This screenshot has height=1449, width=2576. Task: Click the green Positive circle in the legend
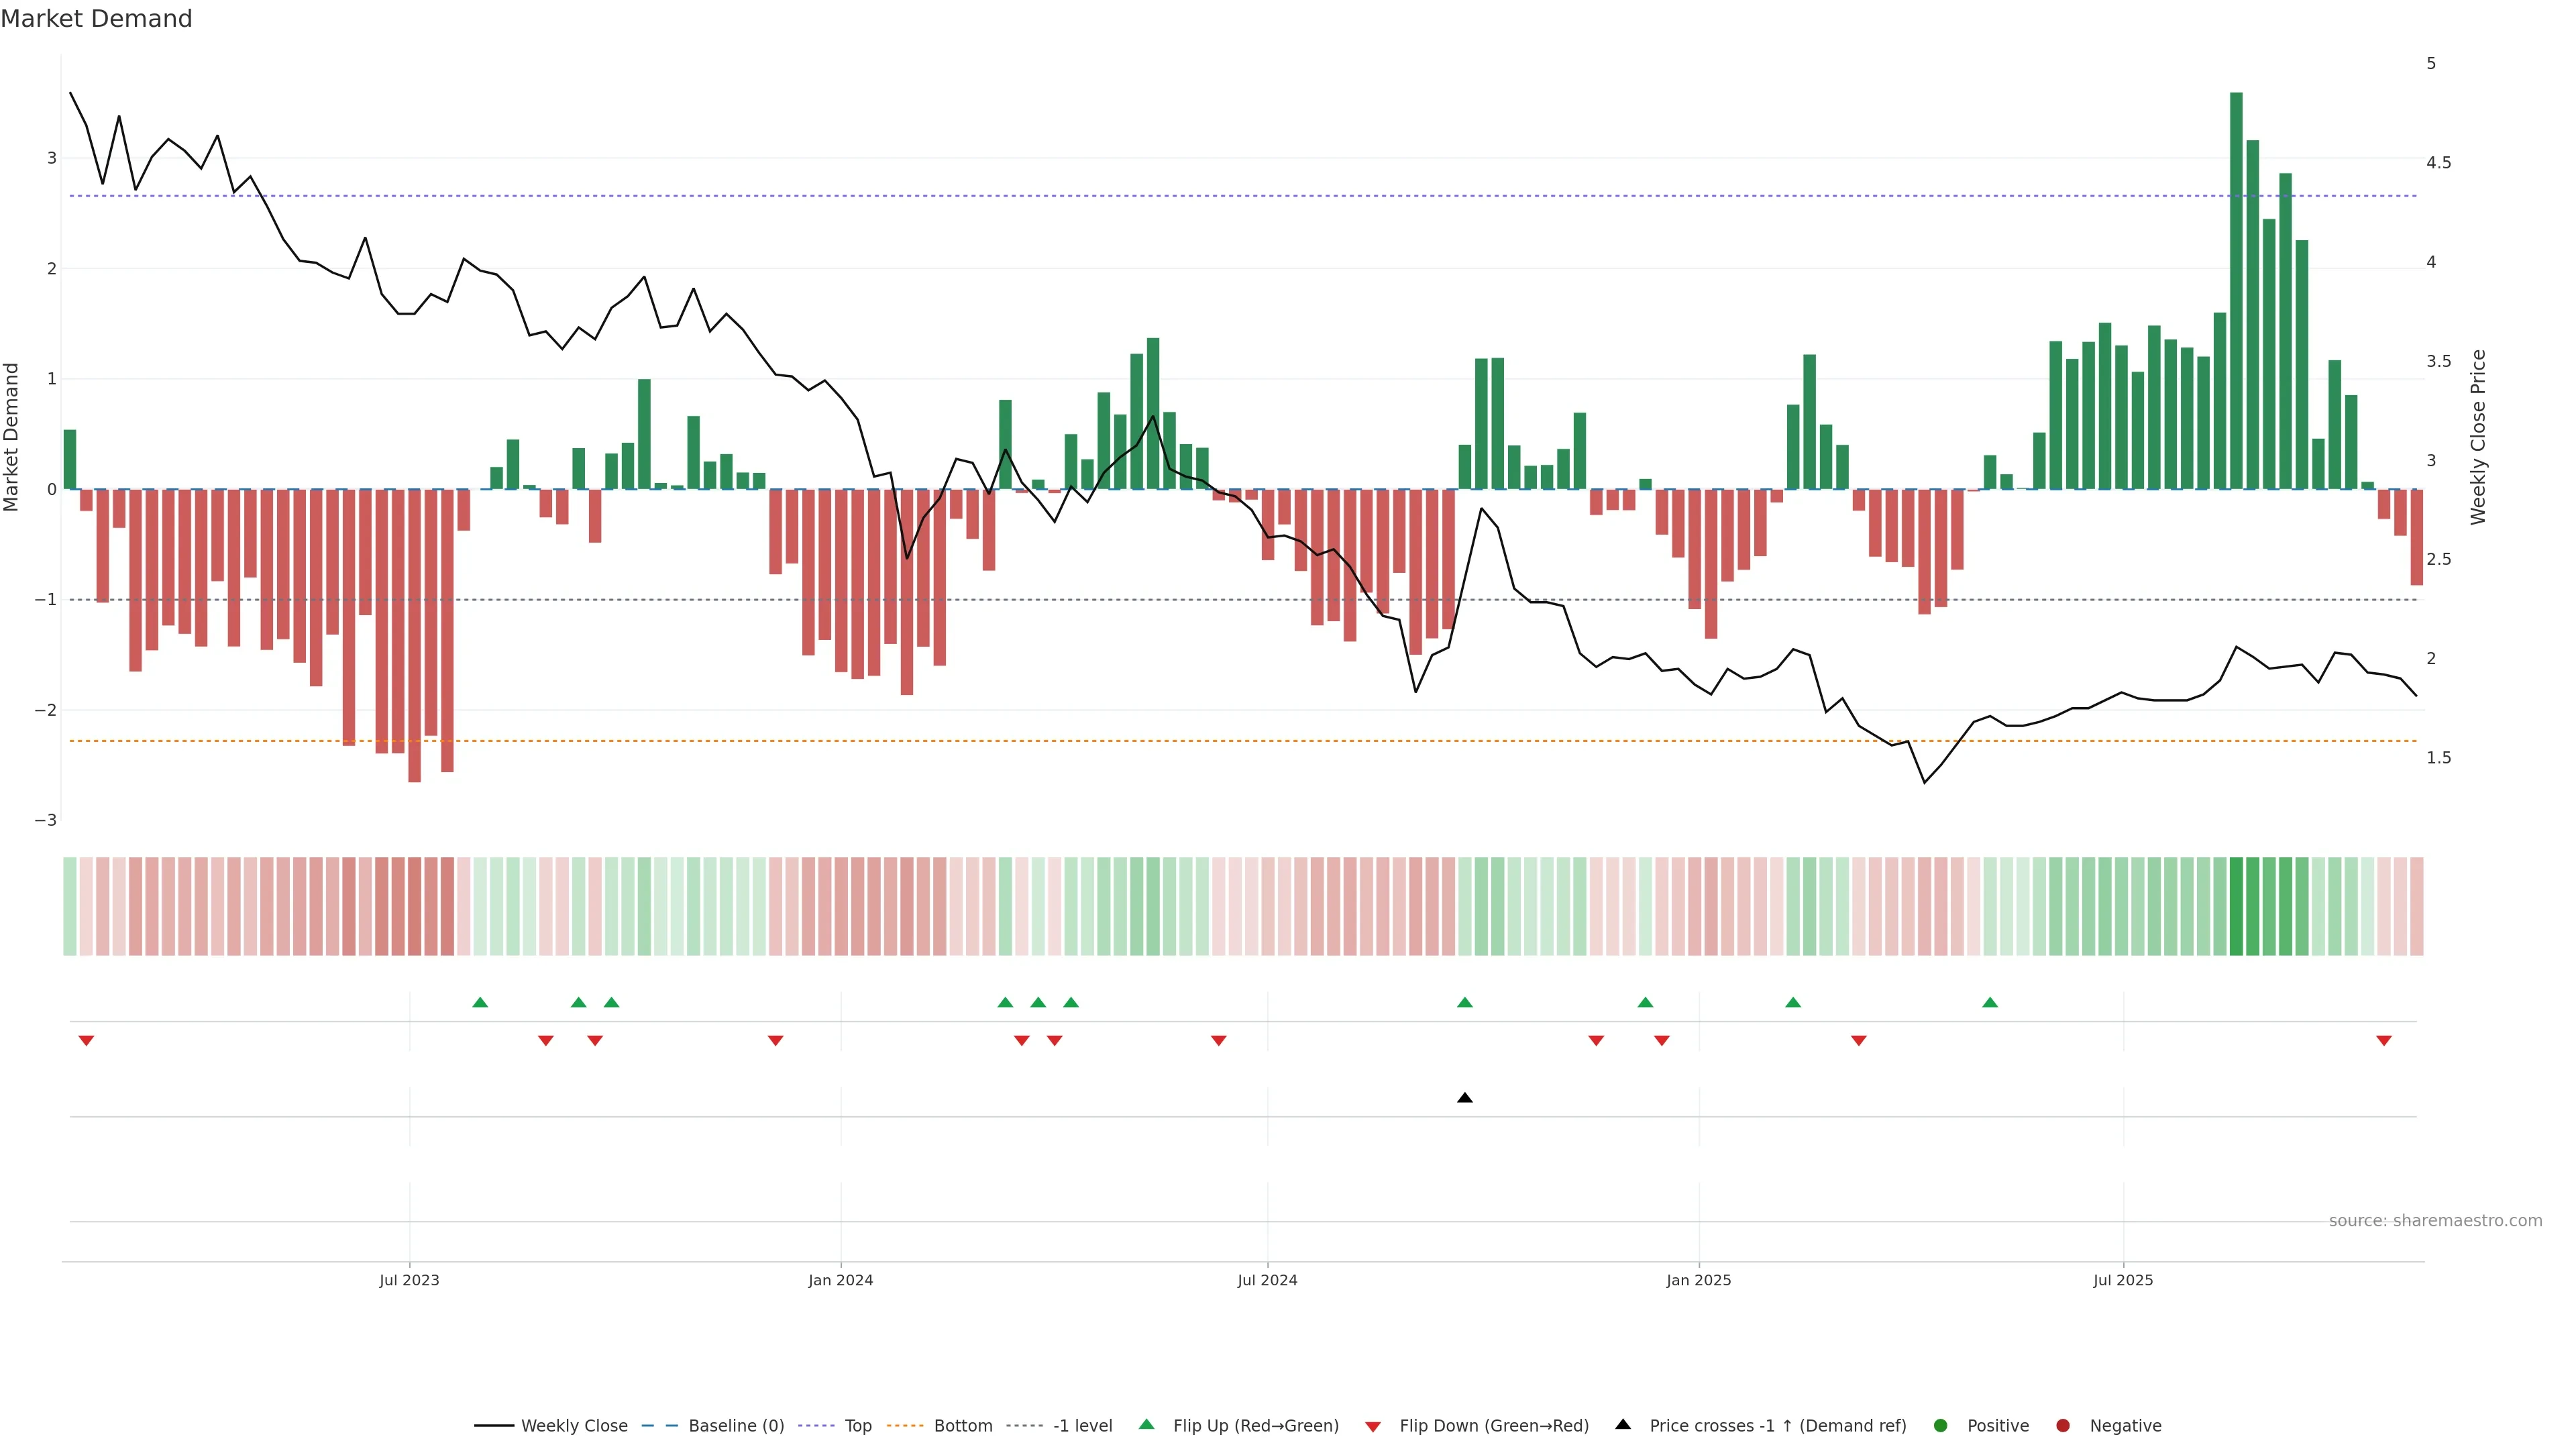coord(1941,1426)
